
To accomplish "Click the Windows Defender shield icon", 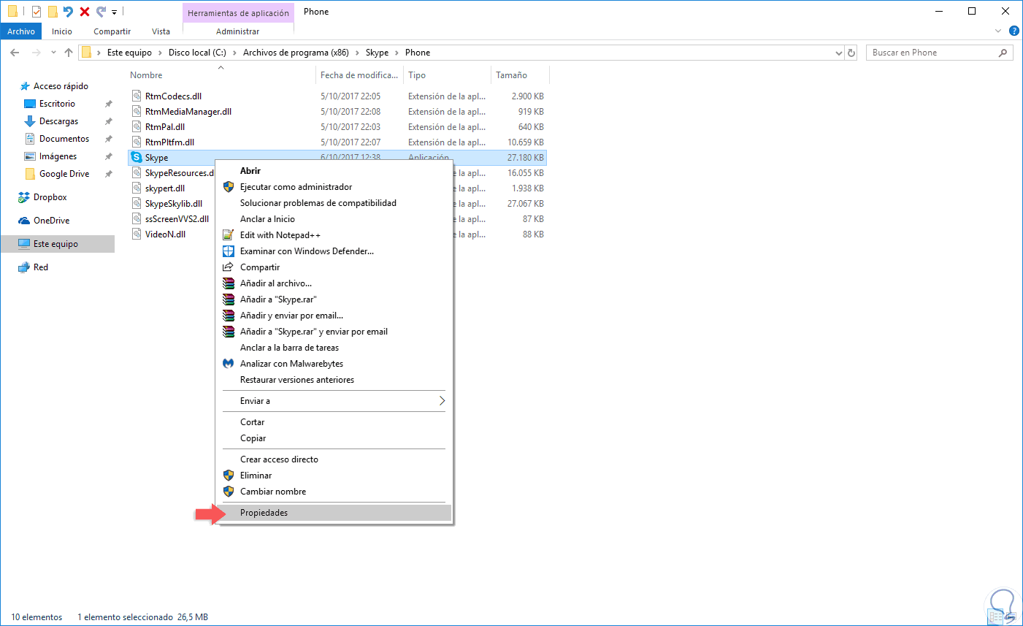I will [229, 251].
